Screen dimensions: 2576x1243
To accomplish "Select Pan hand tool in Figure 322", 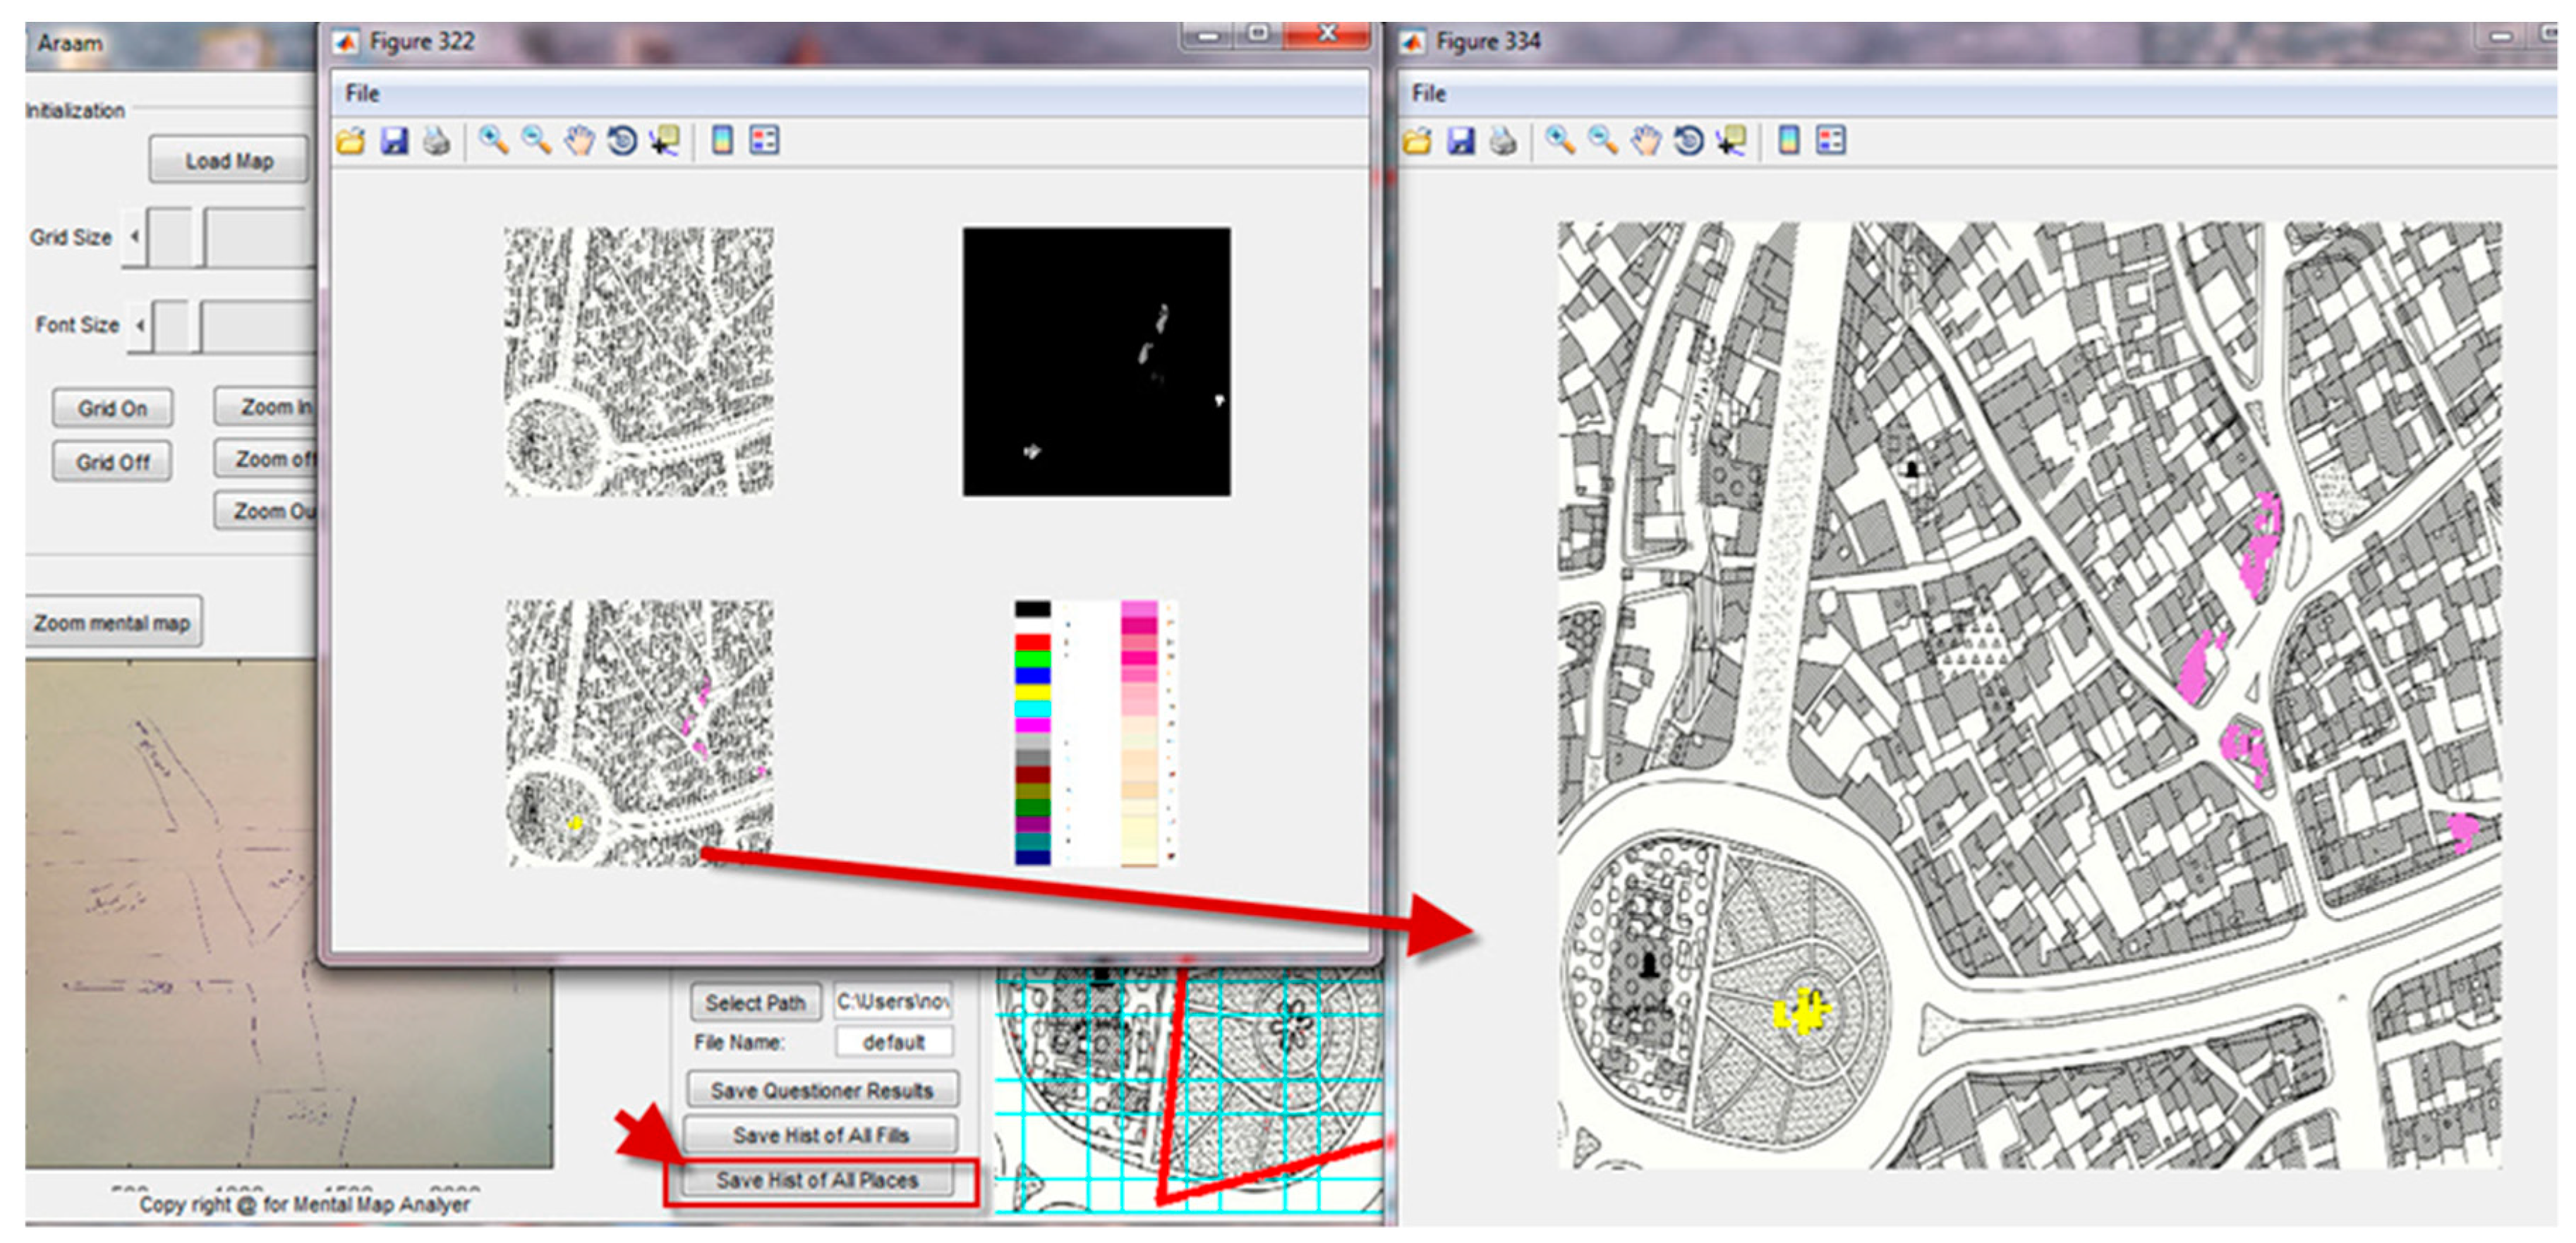I will tap(579, 141).
